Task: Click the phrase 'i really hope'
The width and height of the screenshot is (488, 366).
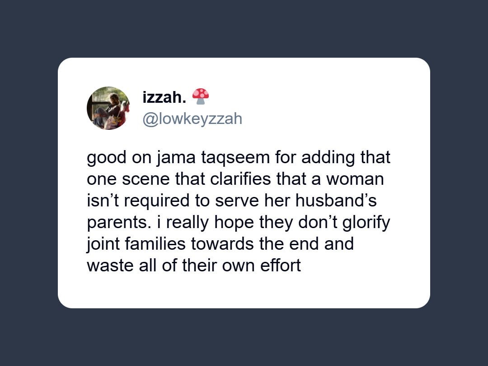Action: point(199,222)
